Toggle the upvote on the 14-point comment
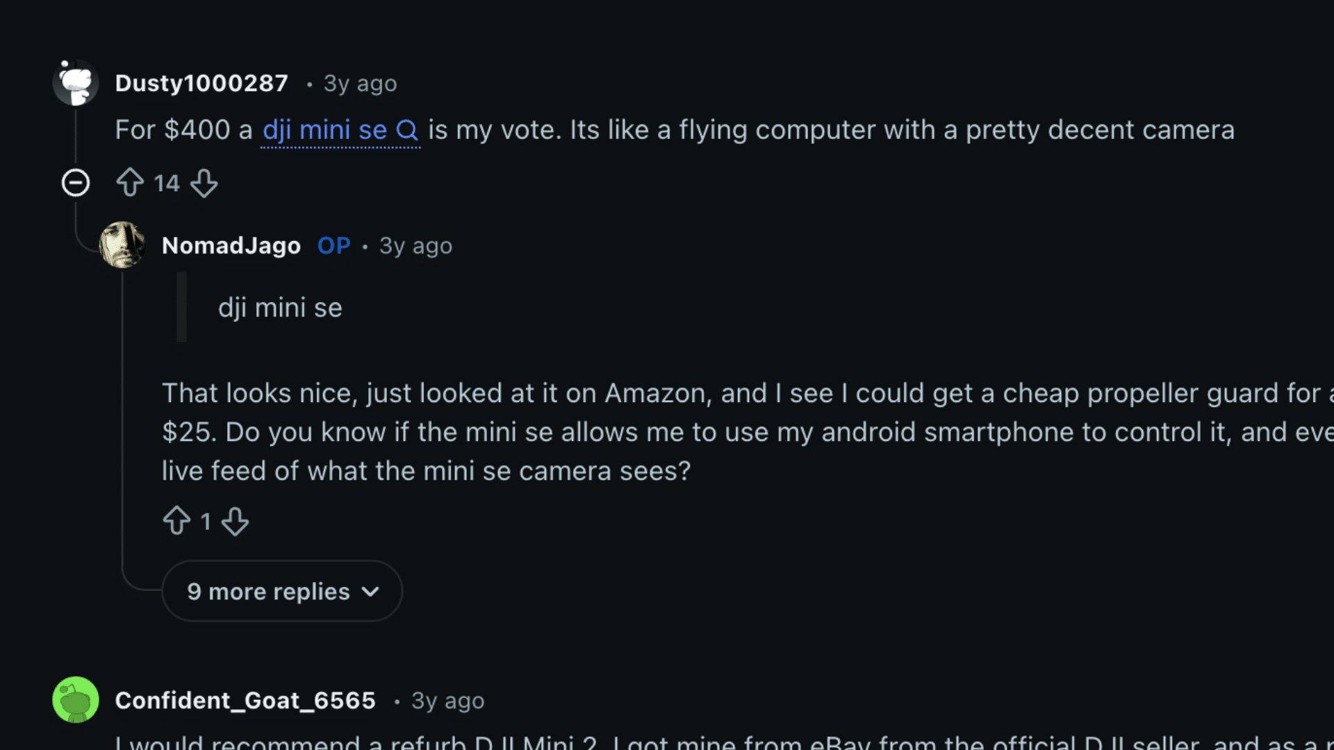Image resolution: width=1334 pixels, height=750 pixels. 129,183
